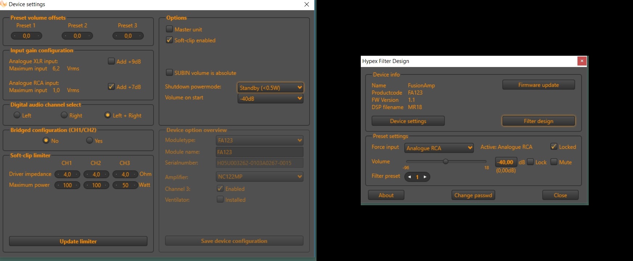Screen dimensions: 633x261
Task: Move the Volume slider handle
Action: (x=446, y=161)
